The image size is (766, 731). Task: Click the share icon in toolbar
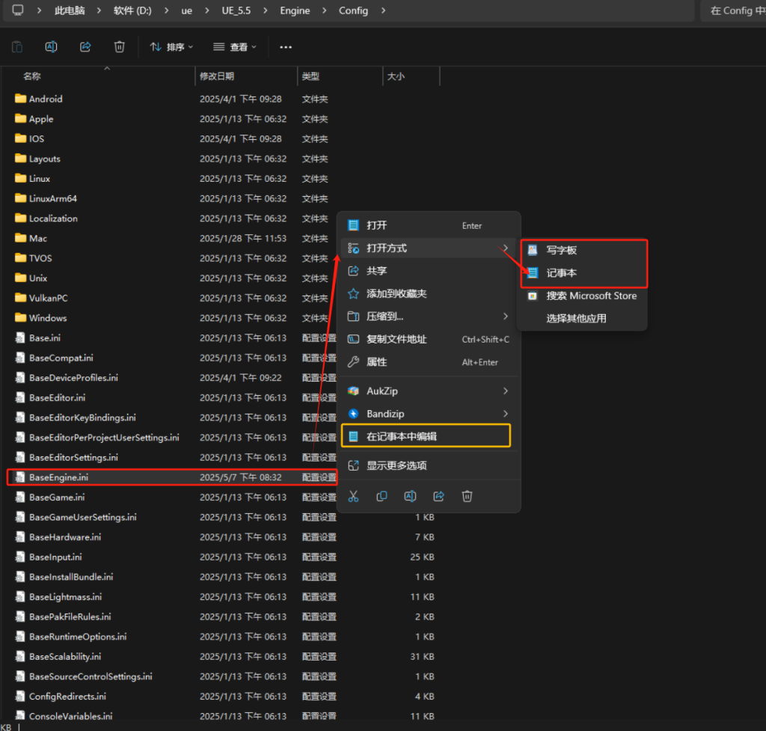pos(85,47)
